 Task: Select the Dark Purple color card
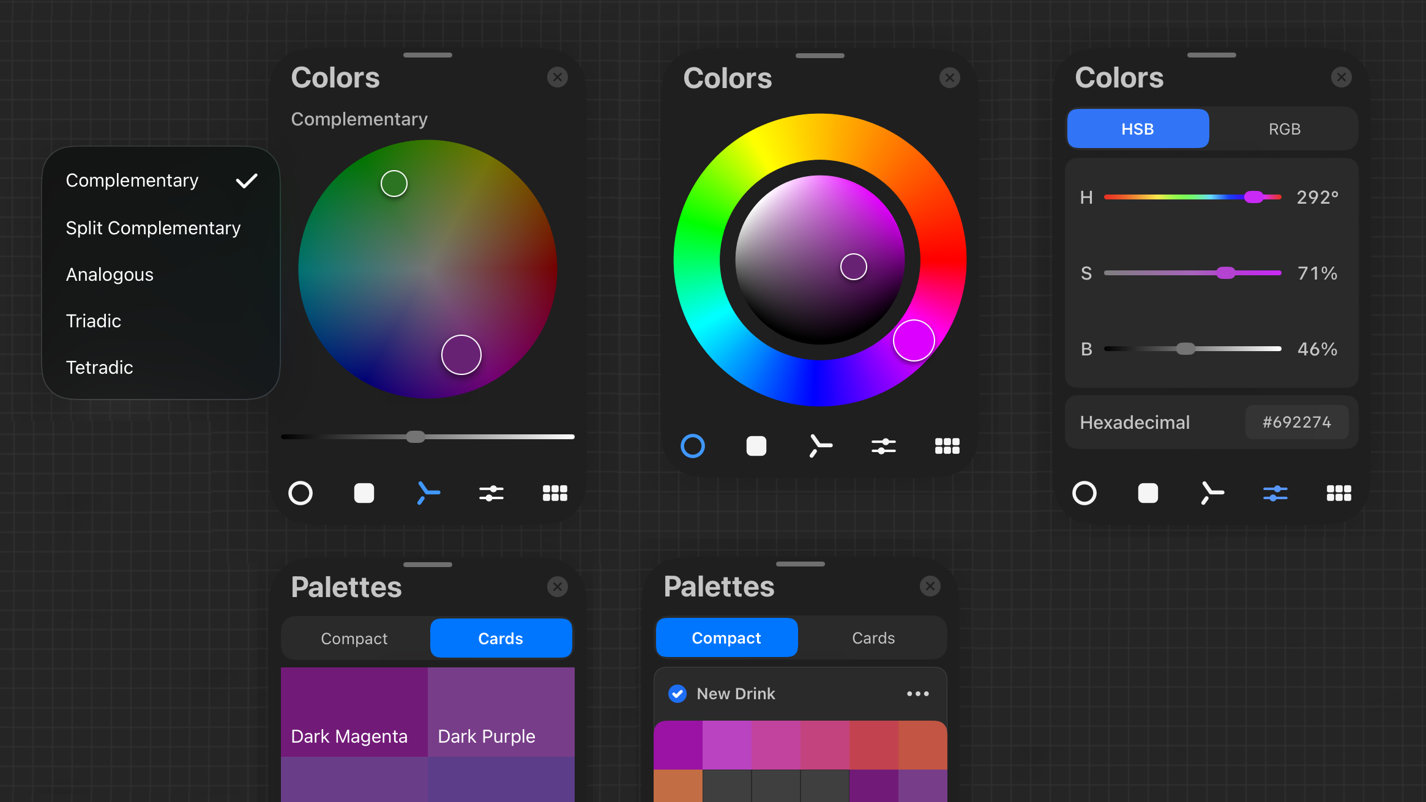[501, 712]
